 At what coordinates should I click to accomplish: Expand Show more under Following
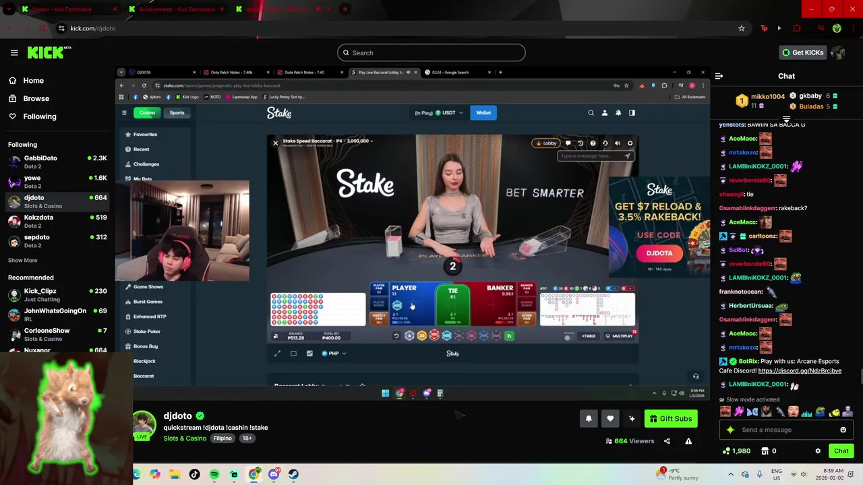(22, 260)
